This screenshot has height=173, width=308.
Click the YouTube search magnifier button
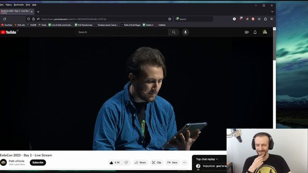tap(174, 32)
